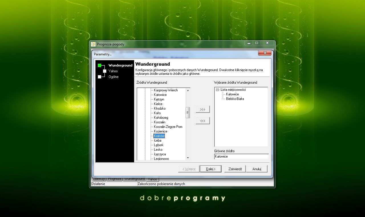365x217 pixels.
Task: Maximize the Prognoza pogody main window
Action: tap(257, 43)
